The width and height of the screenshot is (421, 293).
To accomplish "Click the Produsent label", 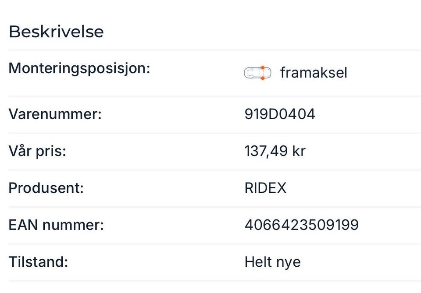I will tap(46, 188).
